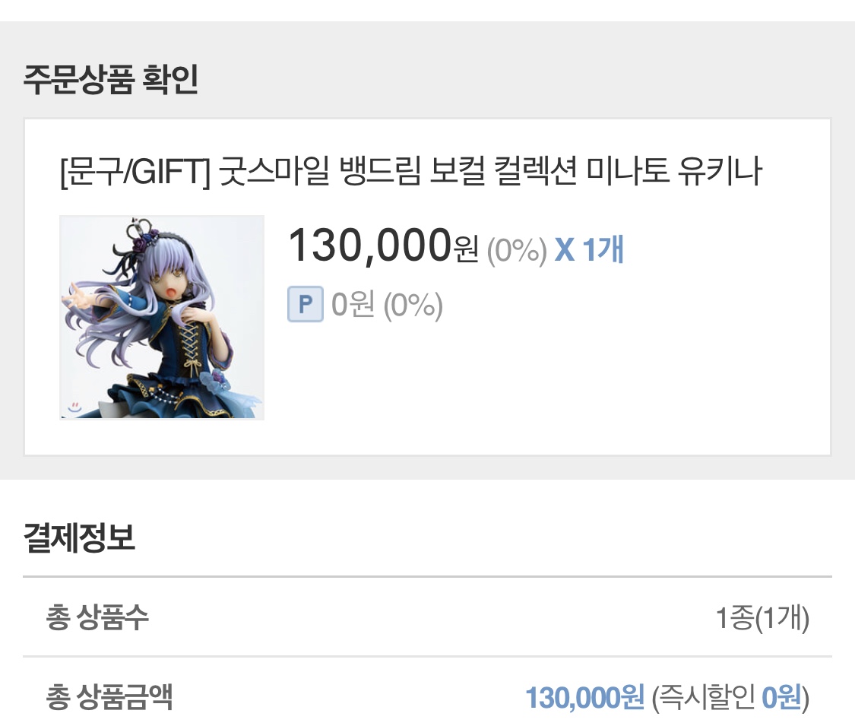855x726 pixels.
Task: Click the 즉시할인 0원 discount text
Action: 730,697
